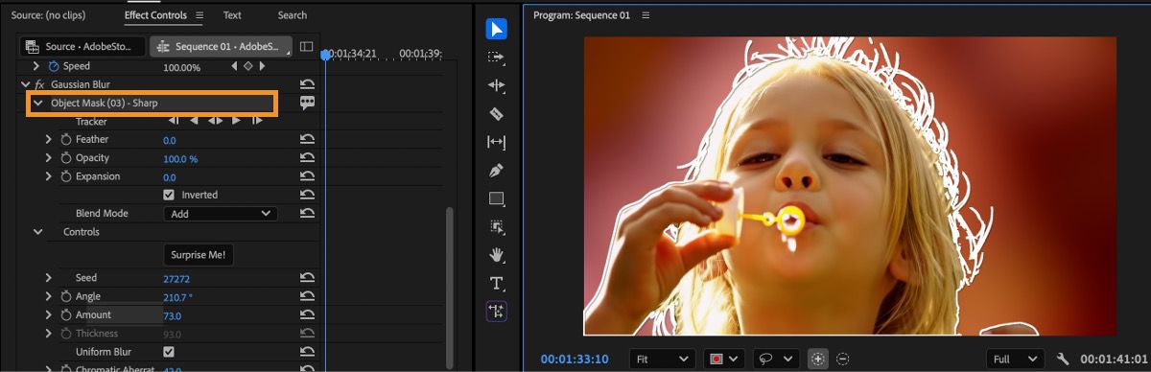Track selected mask forward

[x=236, y=121]
